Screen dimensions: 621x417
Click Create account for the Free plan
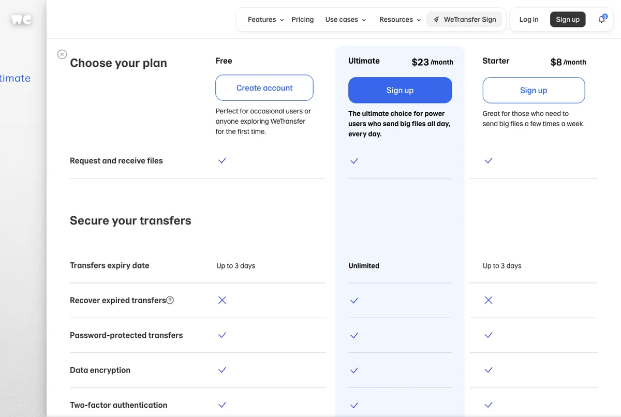[x=264, y=88]
